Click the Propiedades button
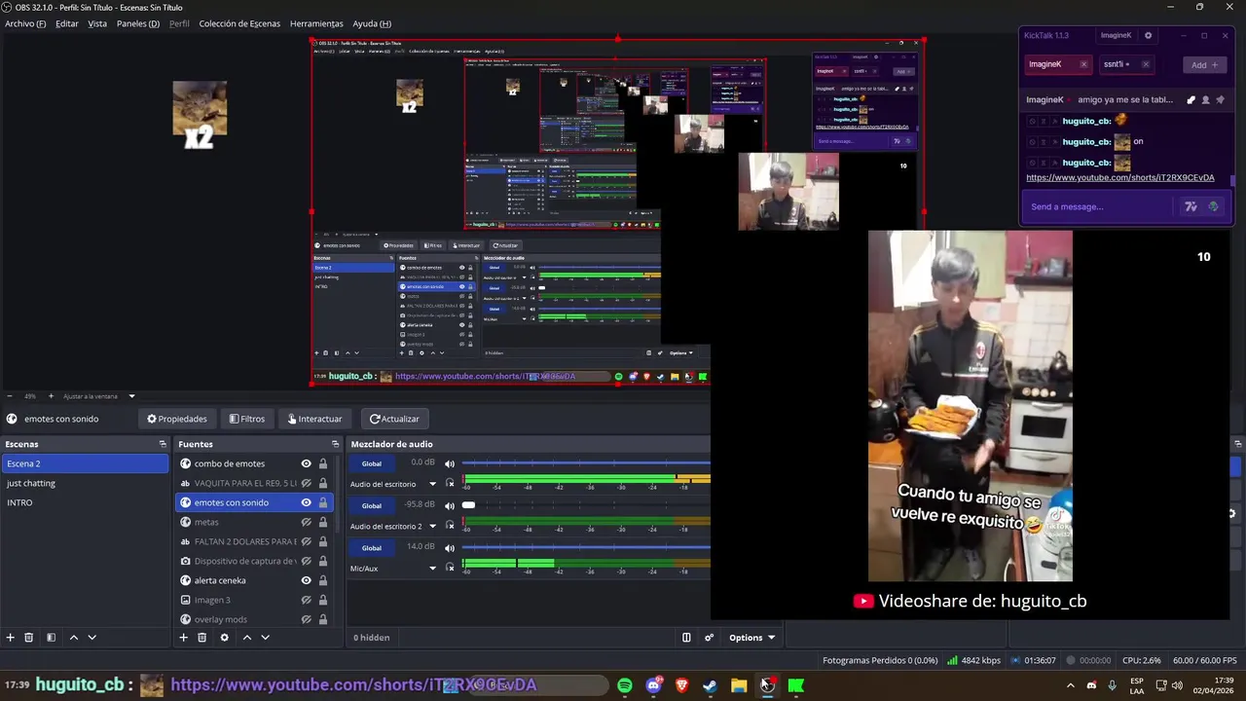This screenshot has height=701, width=1246. coord(177,419)
